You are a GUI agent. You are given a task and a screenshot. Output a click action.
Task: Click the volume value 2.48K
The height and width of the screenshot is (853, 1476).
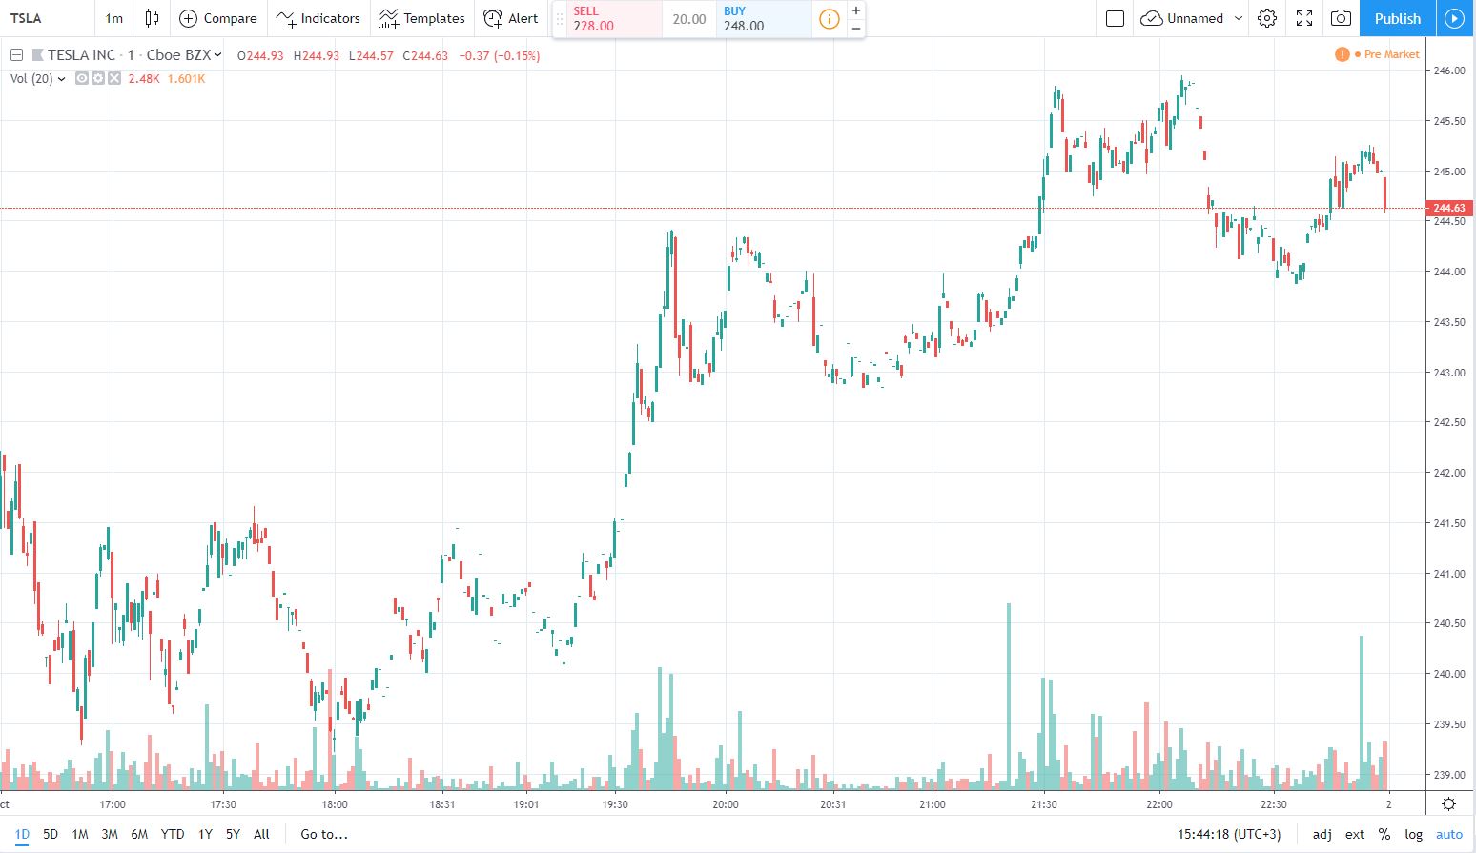(x=144, y=79)
